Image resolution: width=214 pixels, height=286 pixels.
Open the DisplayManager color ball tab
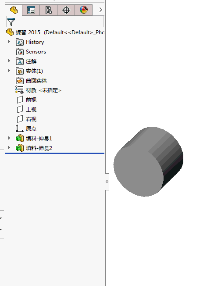84,10
